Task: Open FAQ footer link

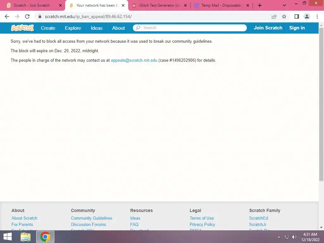Action: click(x=134, y=224)
